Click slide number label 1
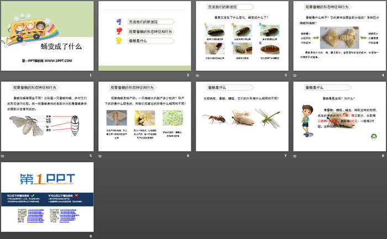The height and width of the screenshot is (239, 387). (91, 75)
